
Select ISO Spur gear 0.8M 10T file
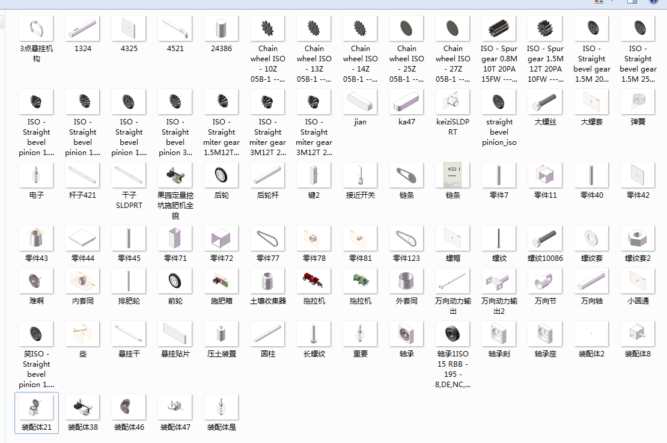click(499, 29)
